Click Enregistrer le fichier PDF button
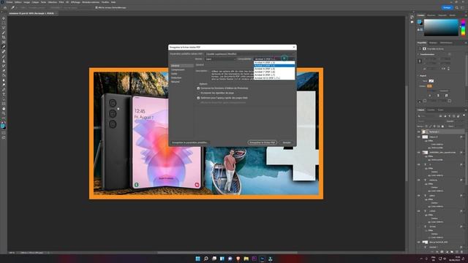This screenshot has height=263, width=468. 263,143
